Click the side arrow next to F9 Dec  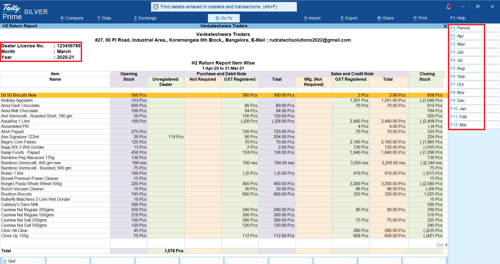pos(497,101)
